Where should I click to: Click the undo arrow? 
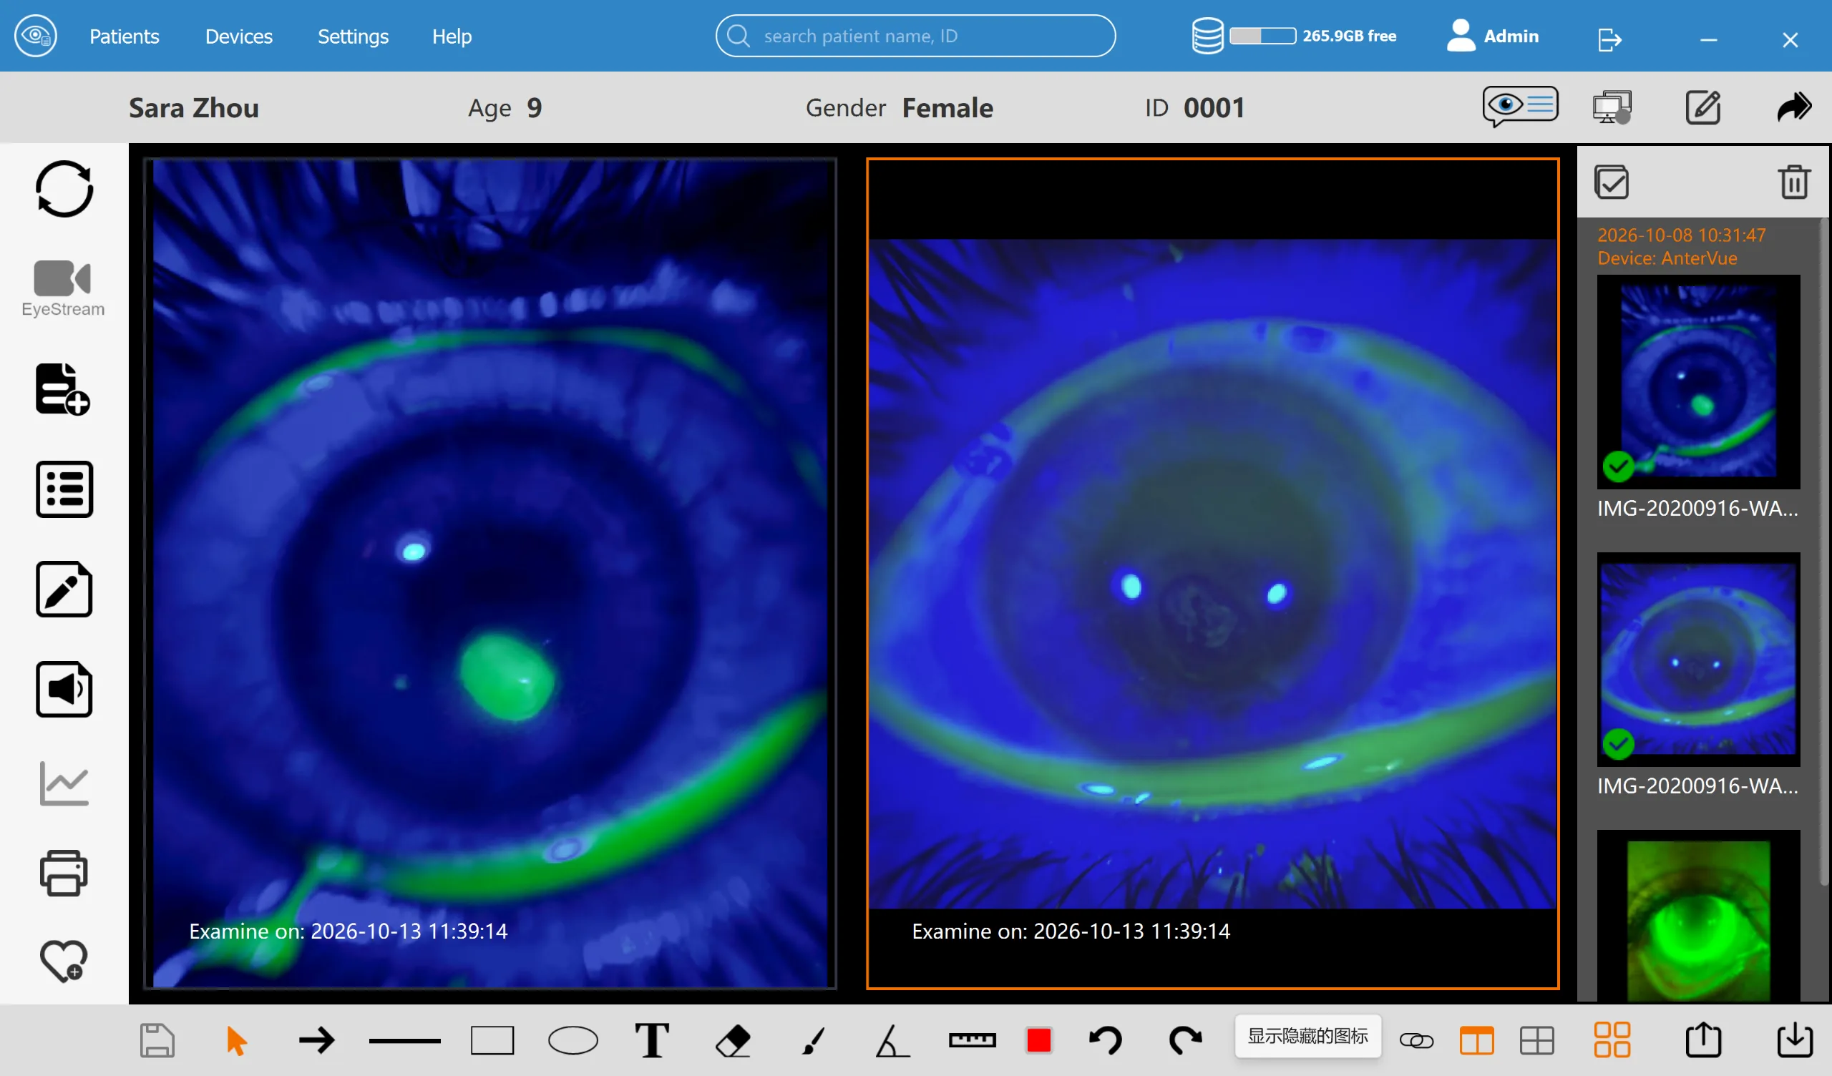pyautogui.click(x=1106, y=1040)
